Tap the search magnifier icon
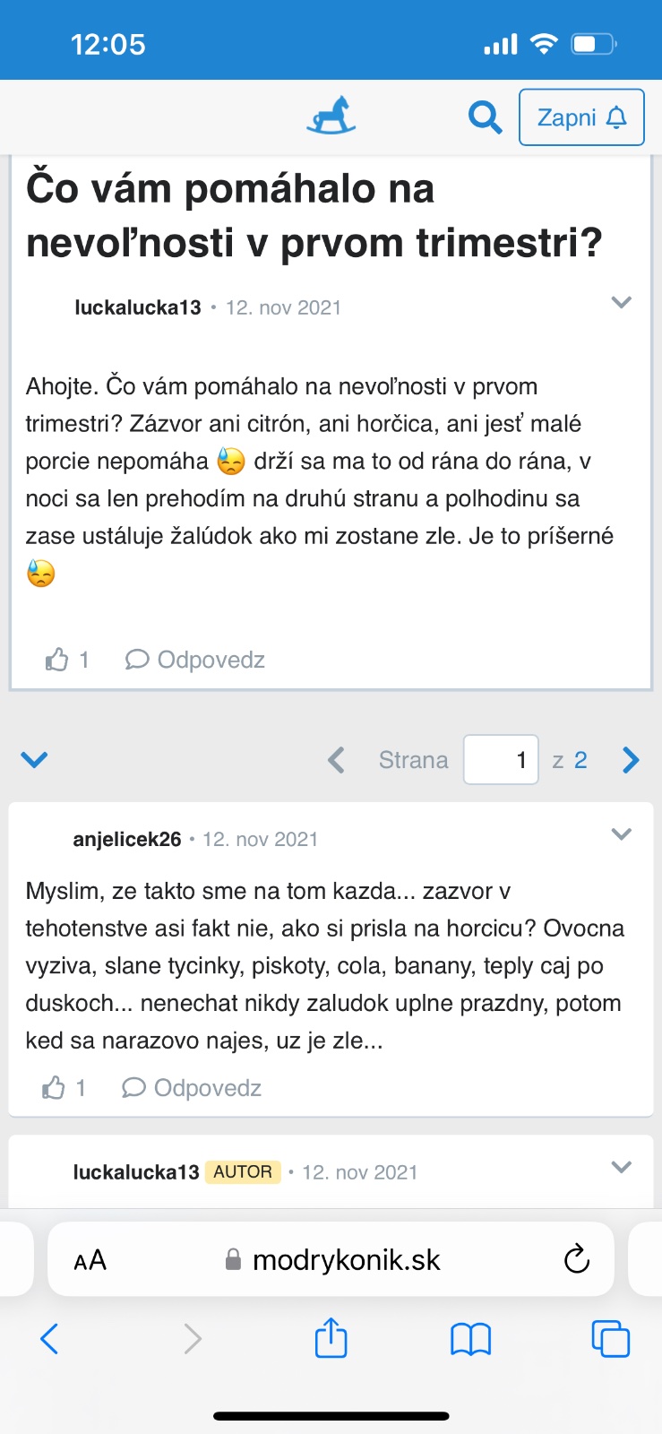This screenshot has width=662, height=1434. tap(485, 117)
